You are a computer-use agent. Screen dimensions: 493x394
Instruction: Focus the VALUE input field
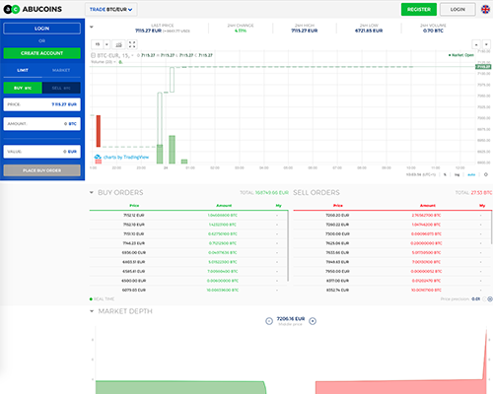coord(41,152)
